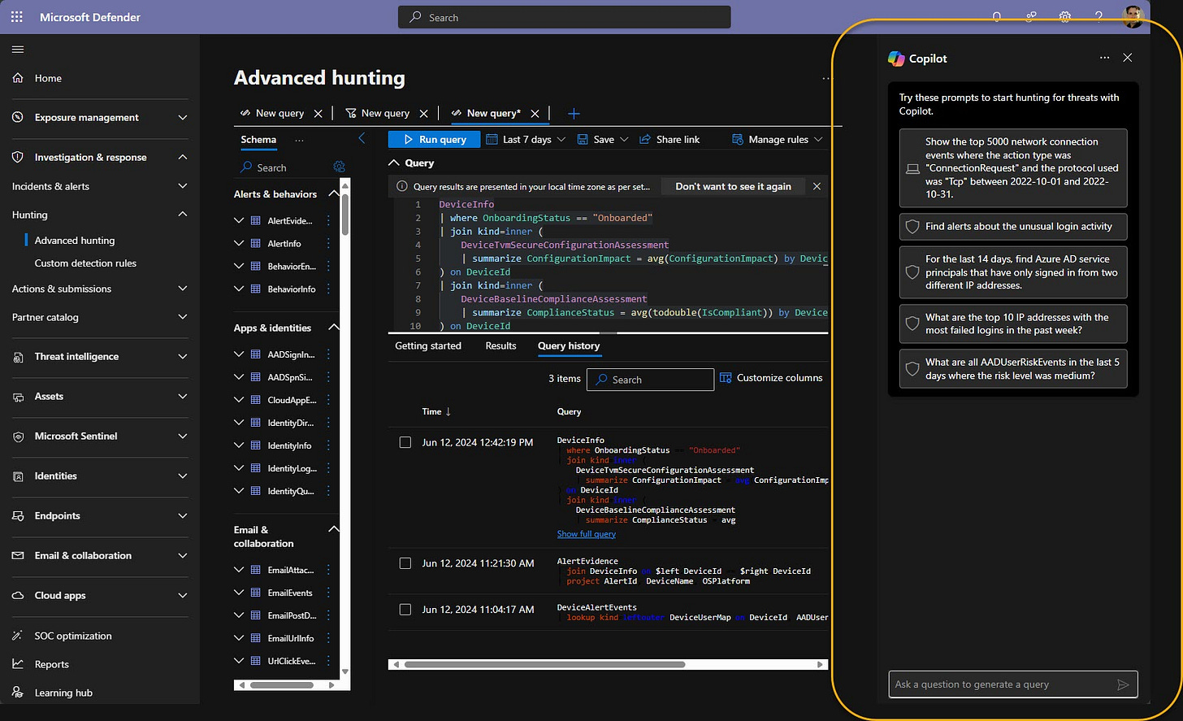This screenshot has width=1183, height=721.
Task: Open the Manage rules dropdown
Action: 778,139
